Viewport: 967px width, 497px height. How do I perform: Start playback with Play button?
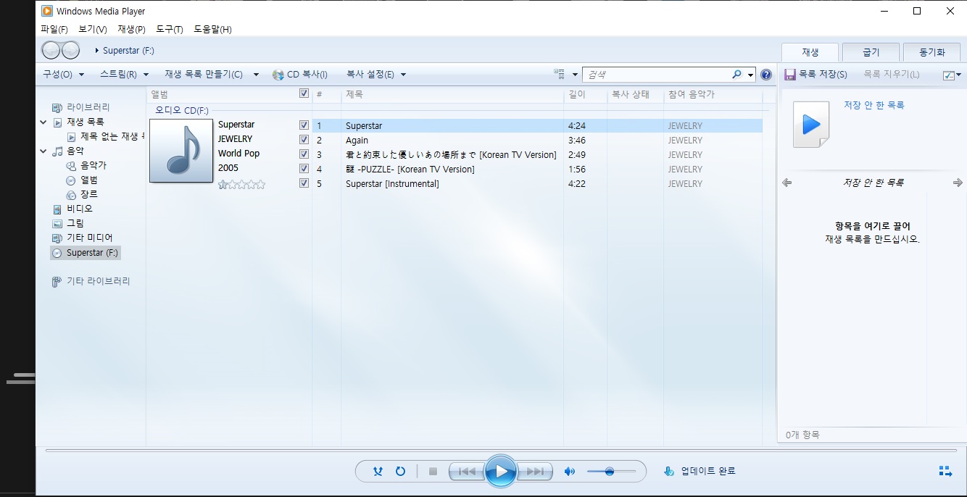[501, 471]
